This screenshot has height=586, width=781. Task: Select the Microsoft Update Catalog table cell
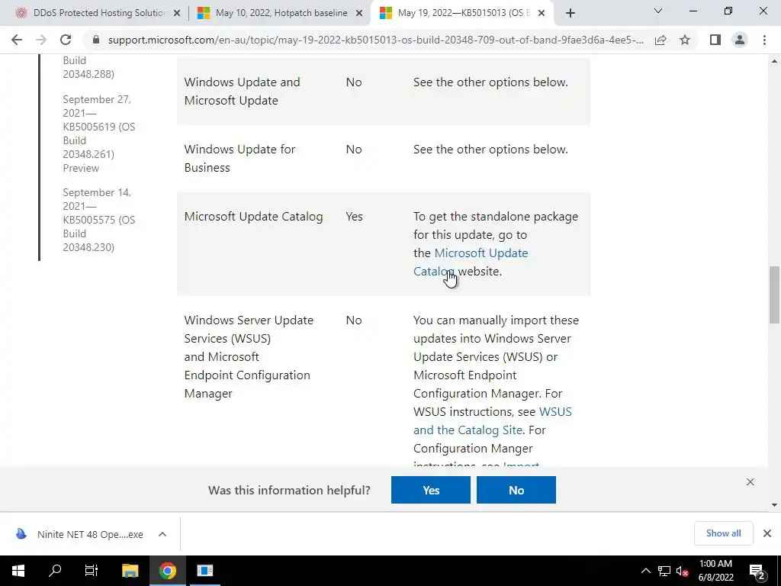coord(253,217)
